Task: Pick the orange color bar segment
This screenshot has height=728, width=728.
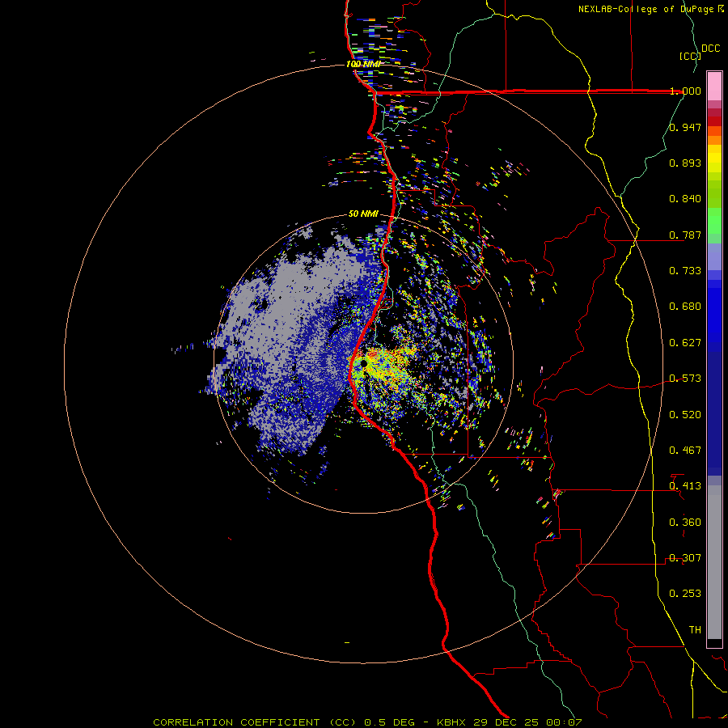Action: click(714, 140)
